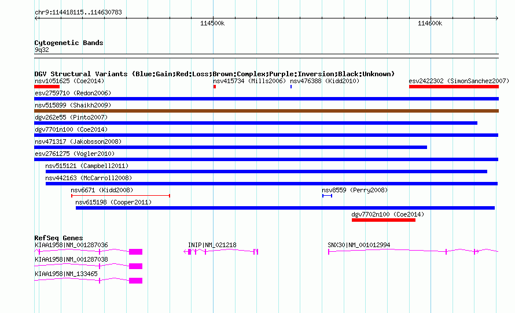This screenshot has height=313, width=515.
Task: Select the blue esv2761275 gain bar
Action: [x=266, y=159]
